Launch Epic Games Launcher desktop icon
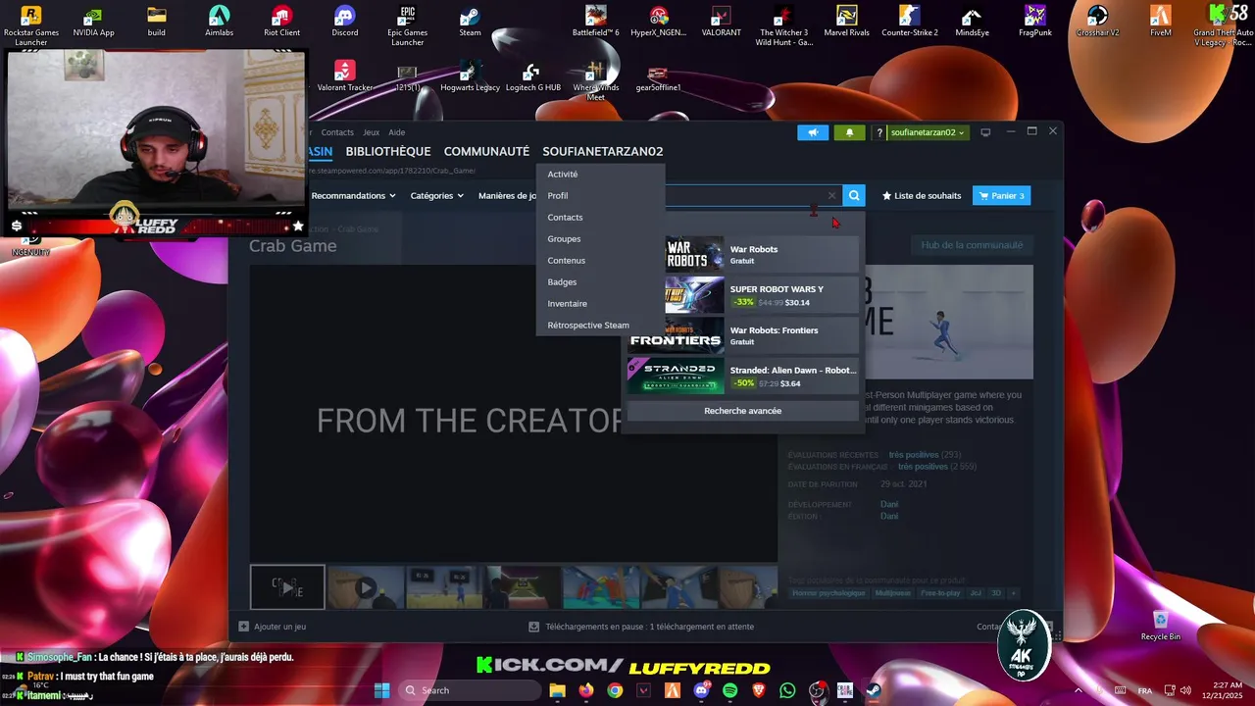The image size is (1255, 706). click(407, 25)
